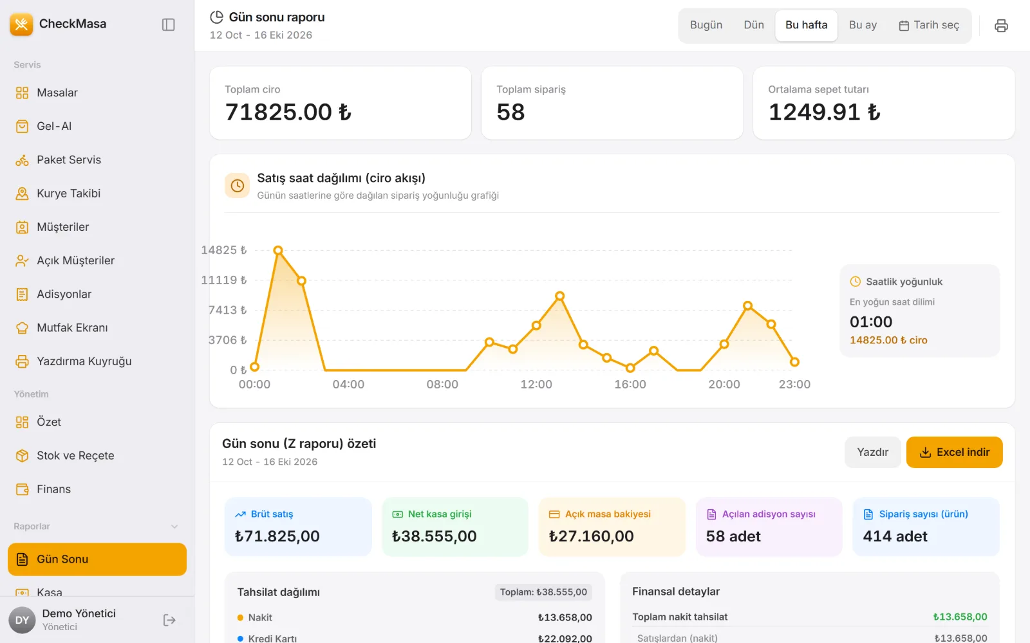Click the Açık Müşteriler user icon

pyautogui.click(x=22, y=260)
